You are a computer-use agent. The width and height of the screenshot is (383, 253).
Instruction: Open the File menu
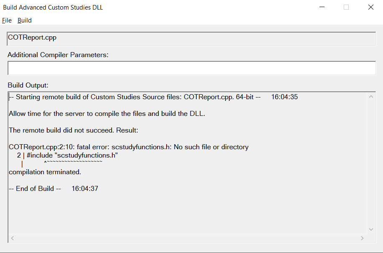pyautogui.click(x=7, y=20)
